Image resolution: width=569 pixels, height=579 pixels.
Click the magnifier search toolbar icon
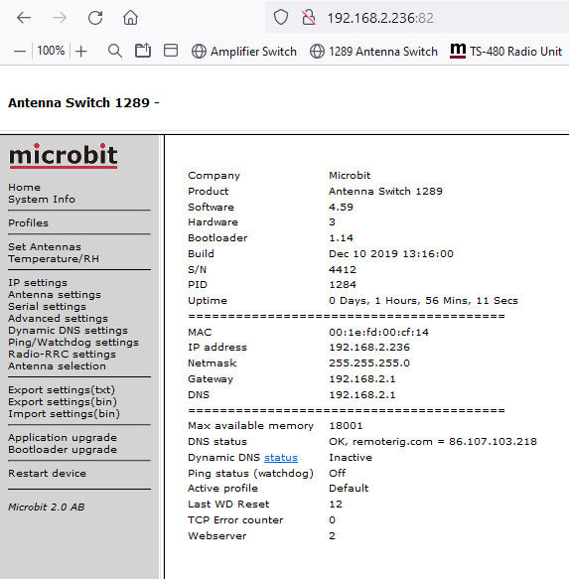pyautogui.click(x=115, y=51)
